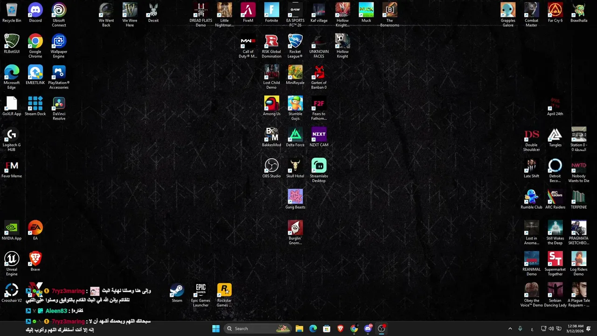This screenshot has height=336, width=597.
Task: Launch the Gang Beasts shortcut
Action: click(x=295, y=199)
